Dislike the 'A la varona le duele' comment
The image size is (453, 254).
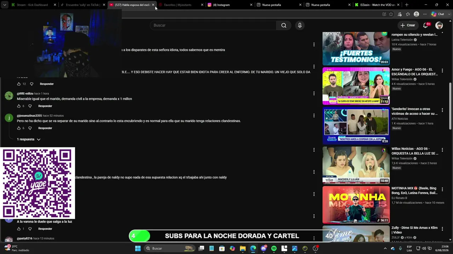[30, 229]
